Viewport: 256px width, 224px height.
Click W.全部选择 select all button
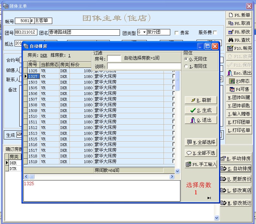201,142
